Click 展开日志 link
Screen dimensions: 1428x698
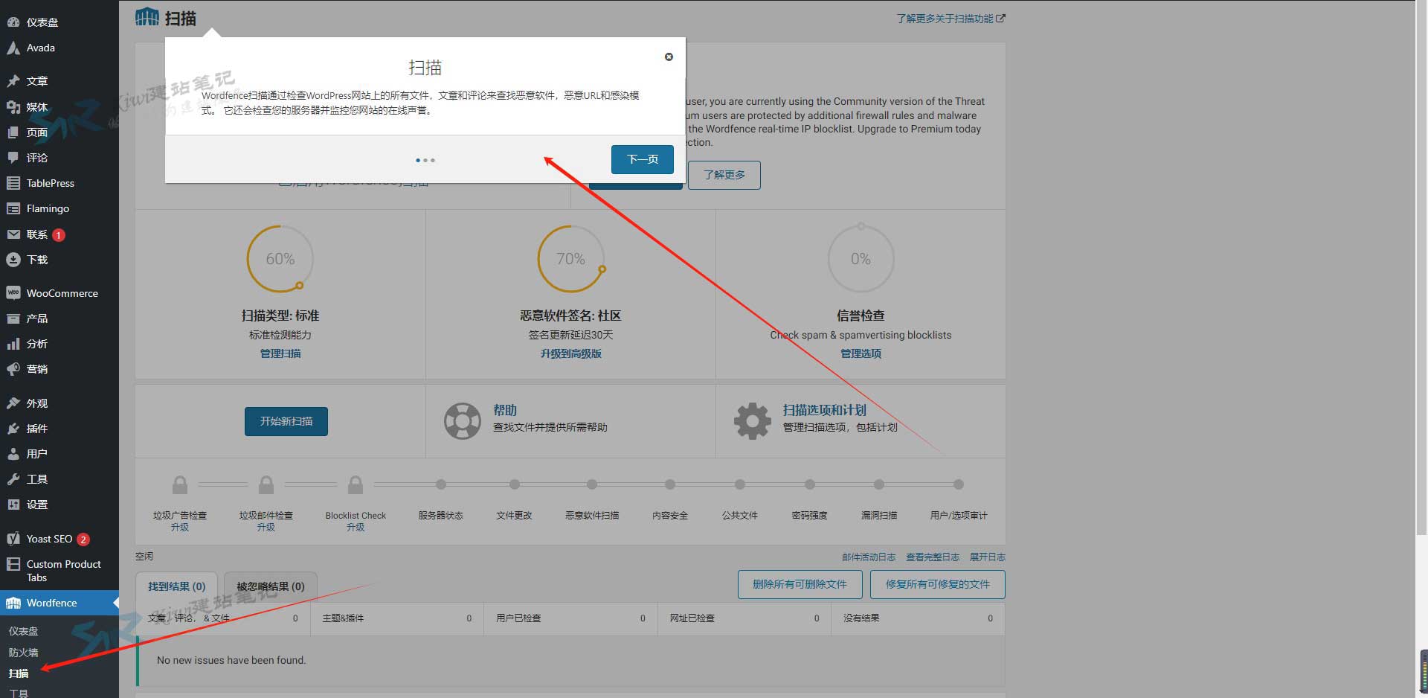987,557
